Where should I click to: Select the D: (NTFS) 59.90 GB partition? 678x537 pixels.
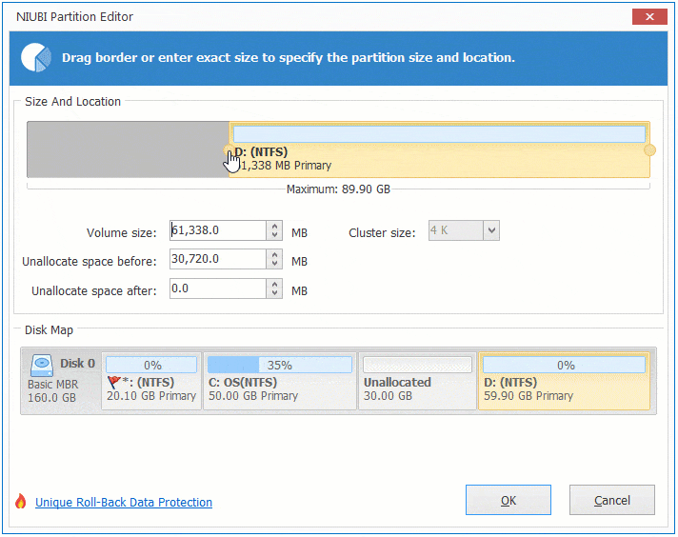click(564, 381)
